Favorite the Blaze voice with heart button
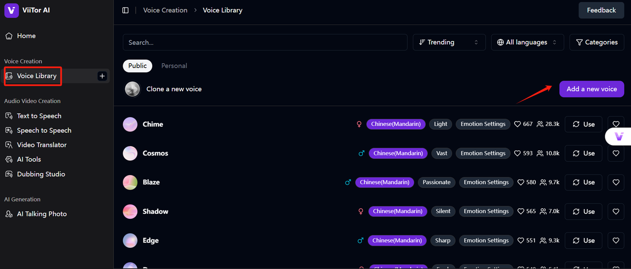 (616, 182)
